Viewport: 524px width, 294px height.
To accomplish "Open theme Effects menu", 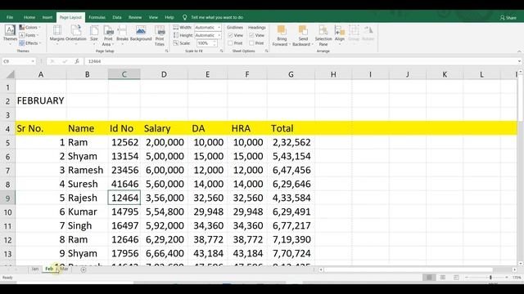I will tap(30, 43).
